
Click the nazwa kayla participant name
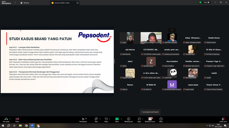(193, 85)
